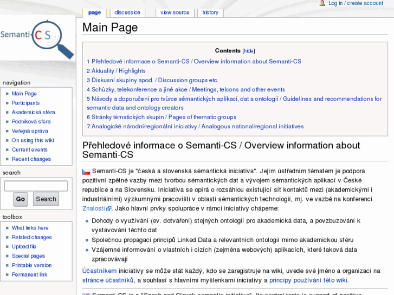Follow the Znalosti external link
This screenshot has height=295, width=394.
pos(93,208)
